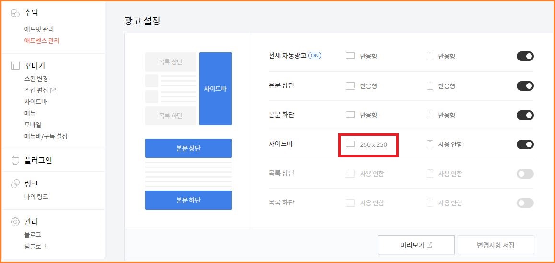This screenshot has height=263, width=555.
Task: Go to 나의 링크
Action: 36,197
